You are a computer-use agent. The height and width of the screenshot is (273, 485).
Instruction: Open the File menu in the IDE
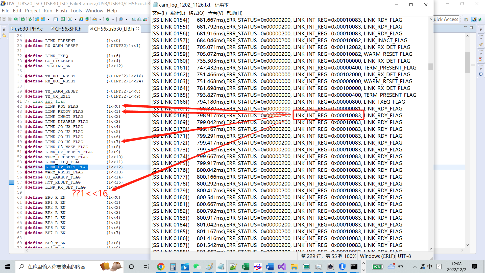pos(6,11)
